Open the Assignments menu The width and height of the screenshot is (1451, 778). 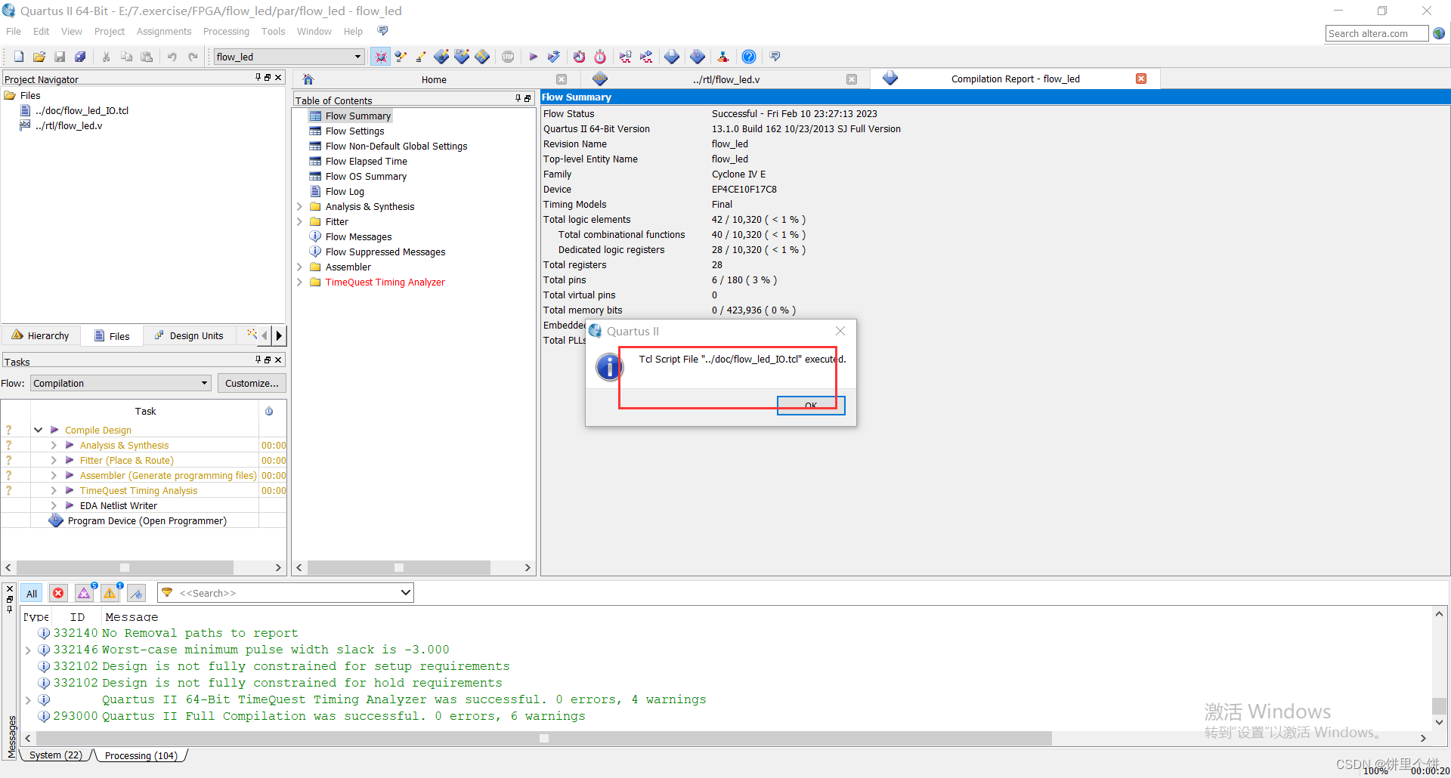pyautogui.click(x=164, y=31)
